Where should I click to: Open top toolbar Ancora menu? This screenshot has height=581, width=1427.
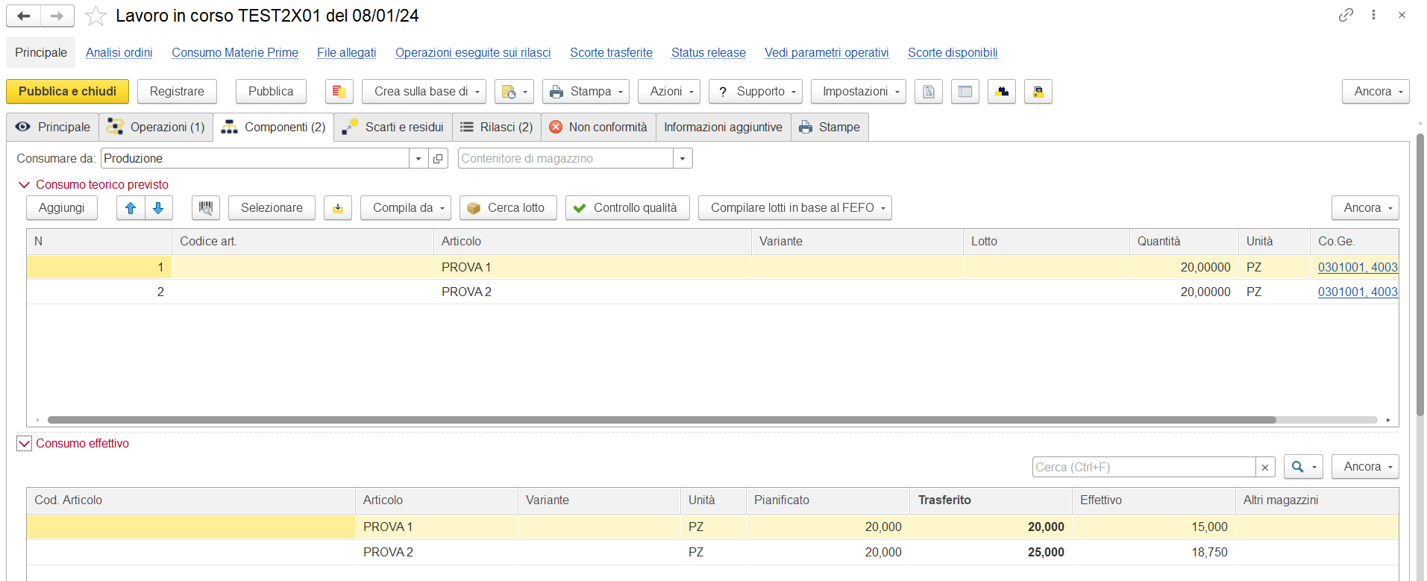pyautogui.click(x=1376, y=92)
